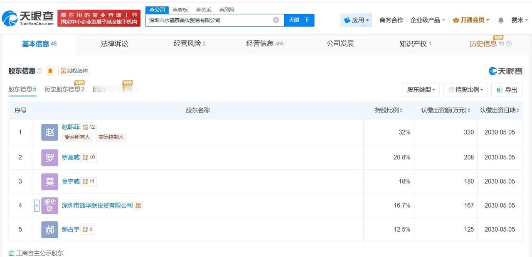Select the 查关系 search mode tab
Image resolution: width=532 pixels, height=257 pixels.
pyautogui.click(x=204, y=10)
